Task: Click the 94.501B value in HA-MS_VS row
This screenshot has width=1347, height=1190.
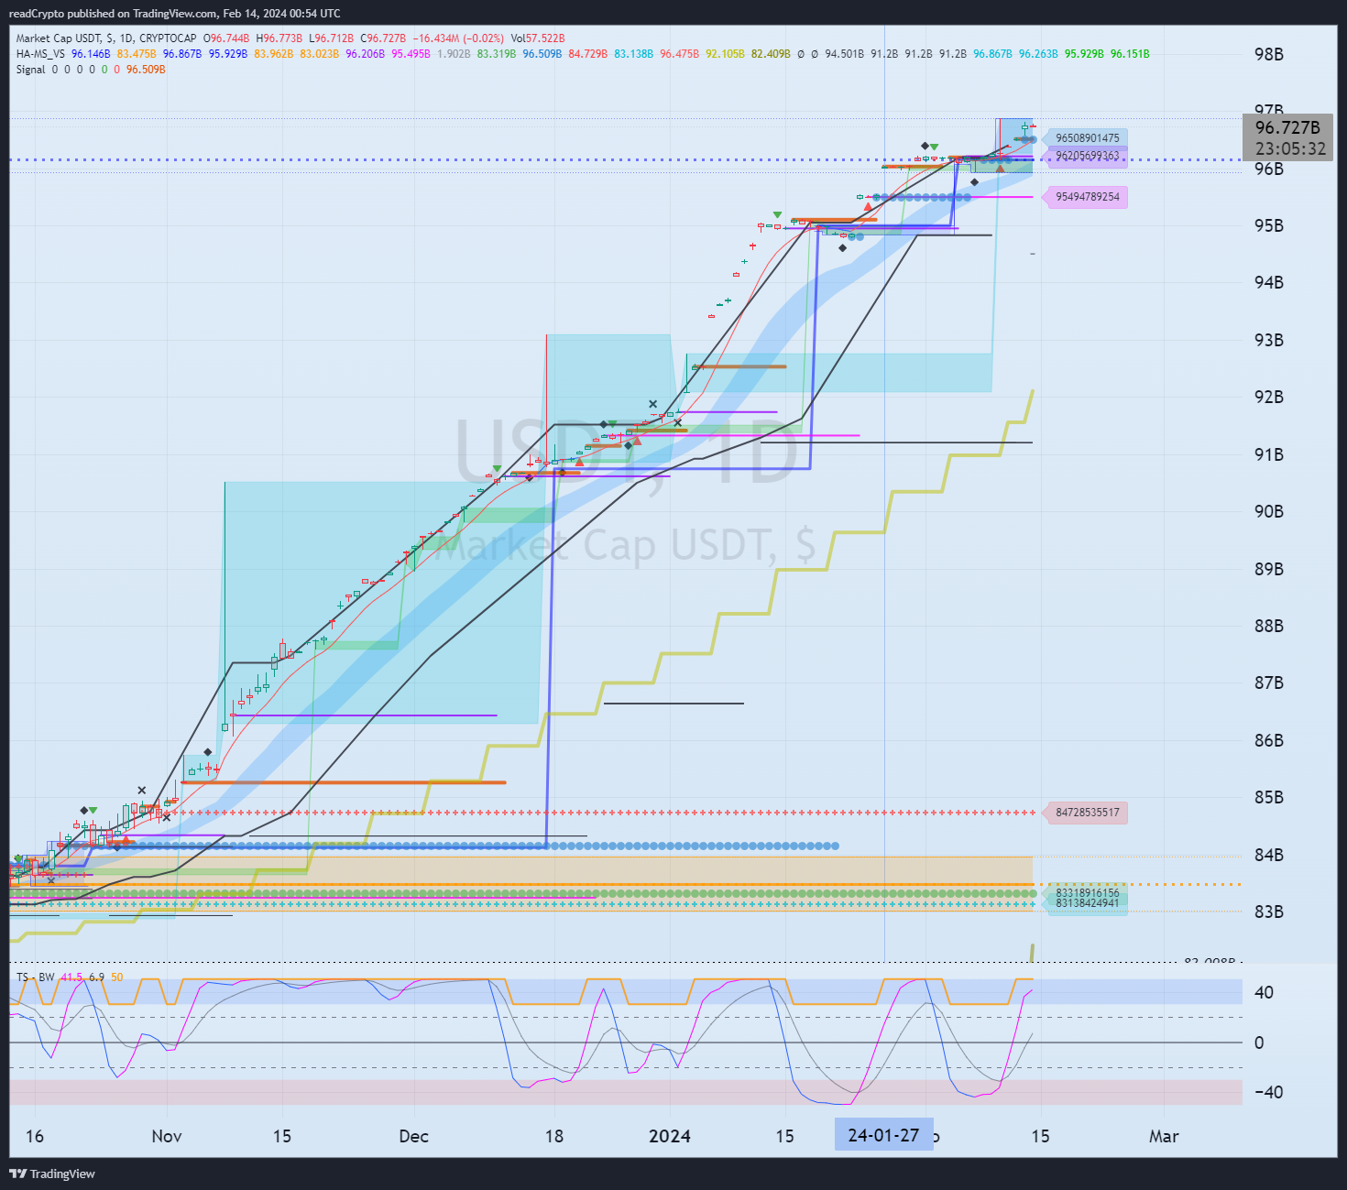Action: point(845,54)
